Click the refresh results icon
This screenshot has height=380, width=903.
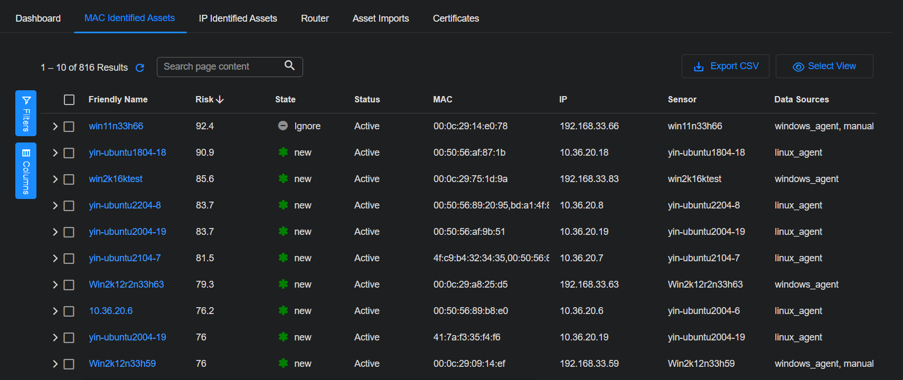pos(140,68)
